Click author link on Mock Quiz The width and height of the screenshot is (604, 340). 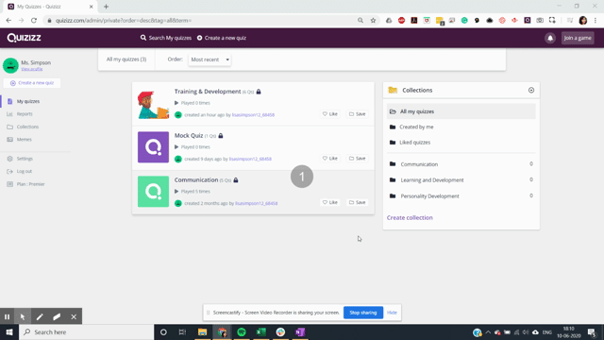tap(250, 159)
